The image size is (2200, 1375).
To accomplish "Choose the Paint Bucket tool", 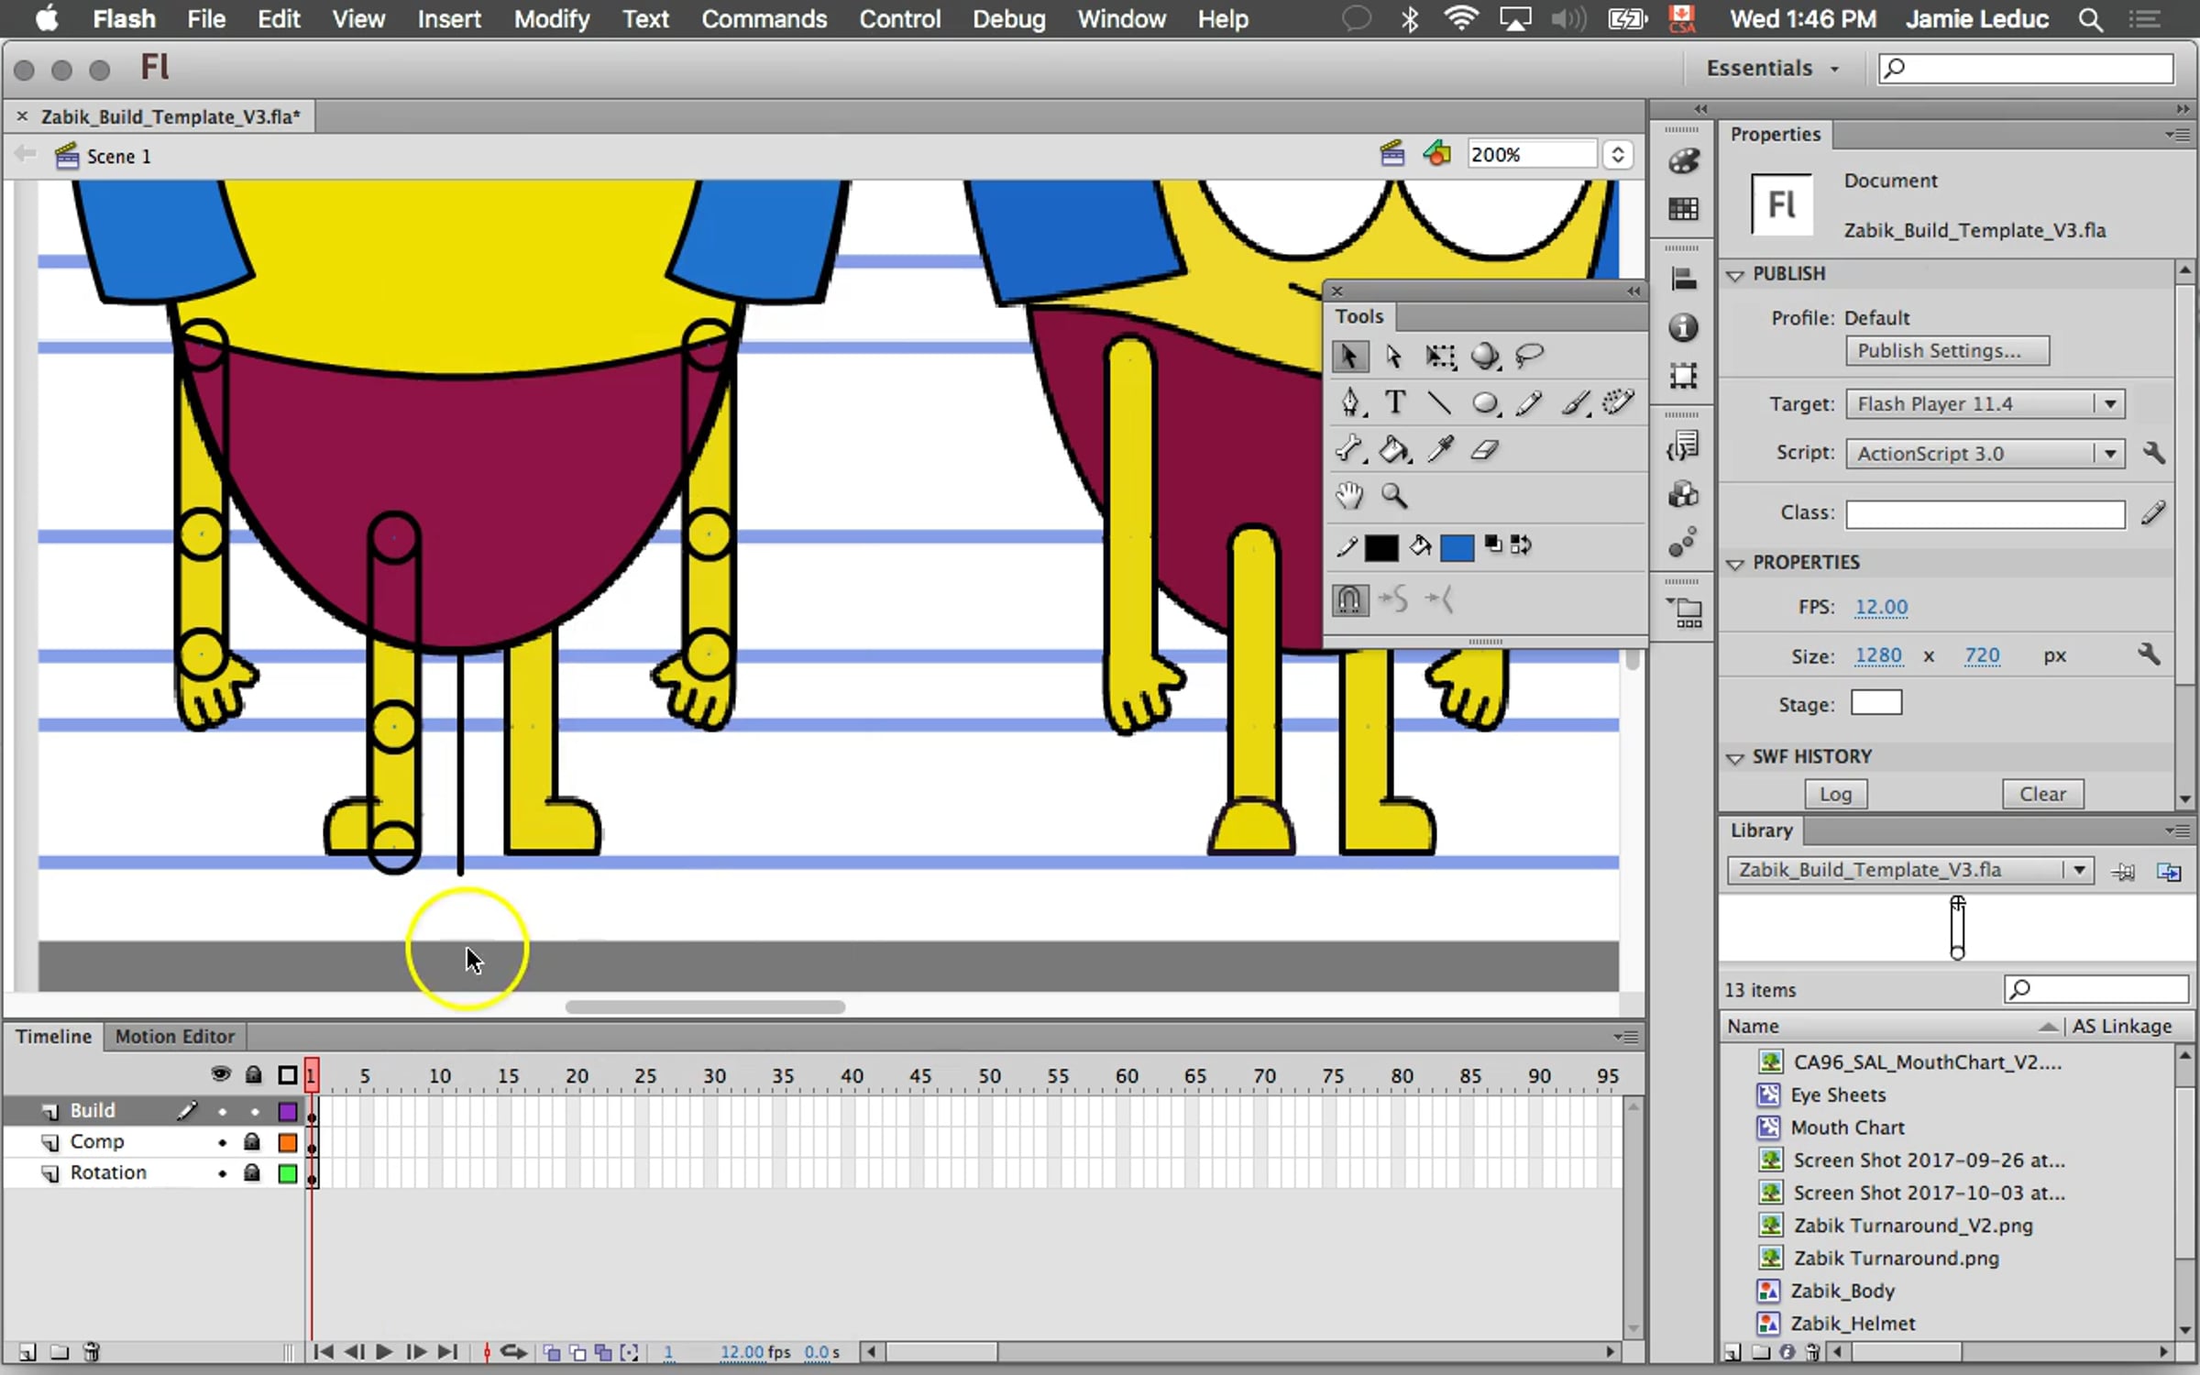I will point(1394,450).
